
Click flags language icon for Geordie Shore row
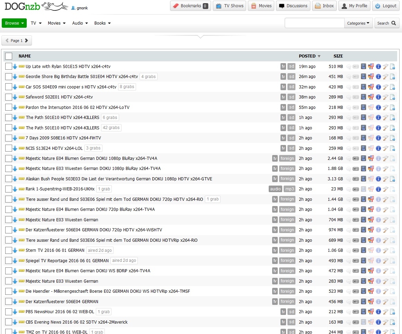point(371,77)
